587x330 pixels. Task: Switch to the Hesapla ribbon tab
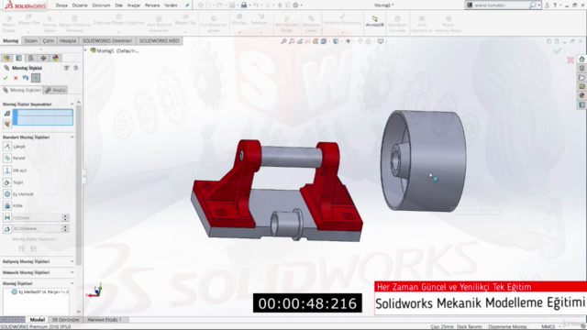click(x=68, y=40)
